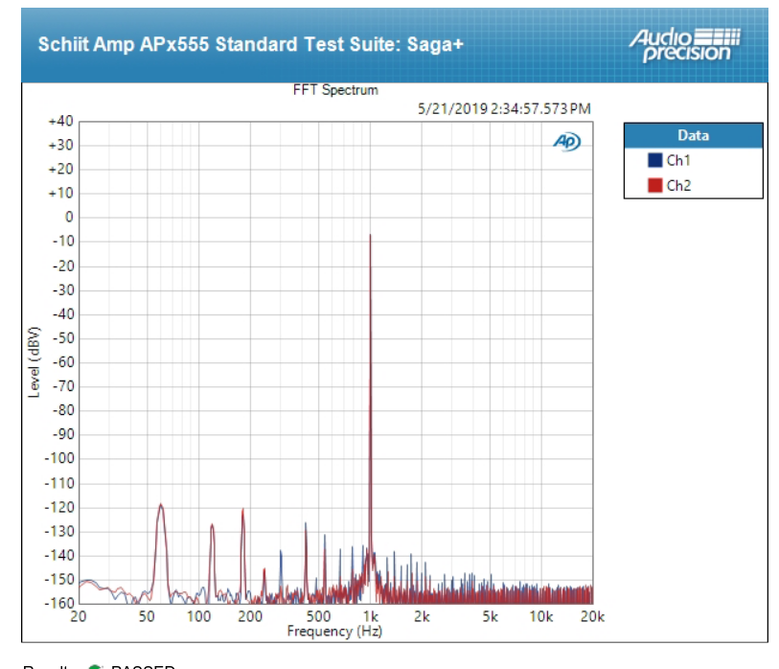This screenshot has width=779, height=669.
Task: Click the AP watermark icon inside graph
Action: (567, 142)
